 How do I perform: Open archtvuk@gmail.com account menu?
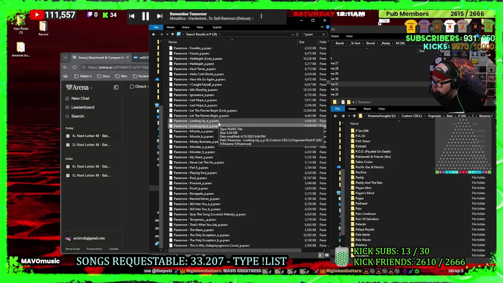click(x=85, y=238)
